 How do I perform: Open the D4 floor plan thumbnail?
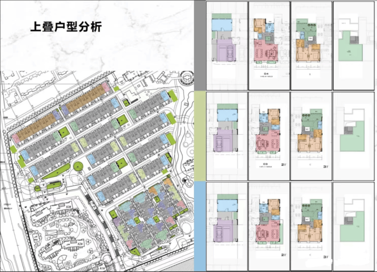pos(269,46)
